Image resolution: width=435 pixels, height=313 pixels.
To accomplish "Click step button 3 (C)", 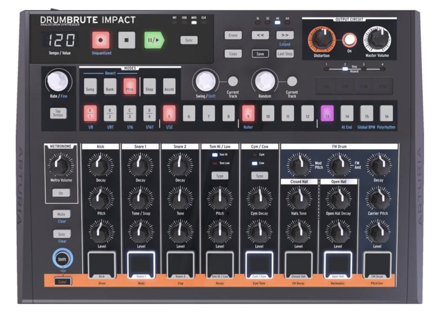I will coord(130,113).
